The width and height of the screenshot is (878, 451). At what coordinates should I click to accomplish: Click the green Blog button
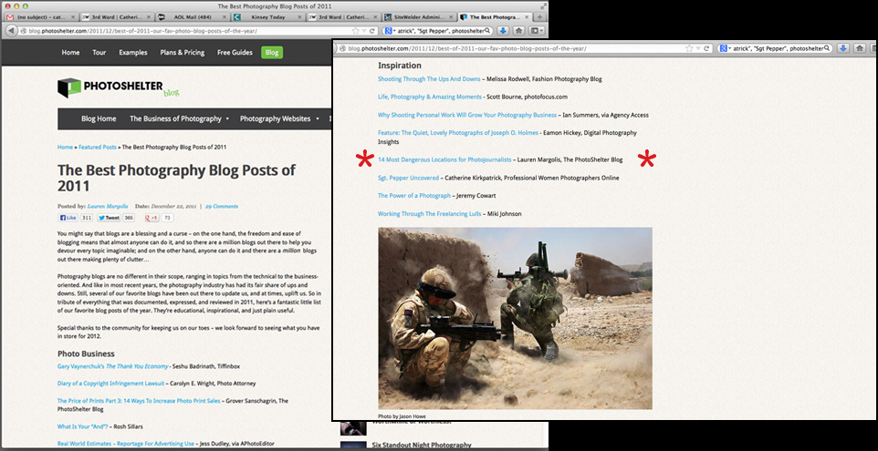[x=271, y=53]
